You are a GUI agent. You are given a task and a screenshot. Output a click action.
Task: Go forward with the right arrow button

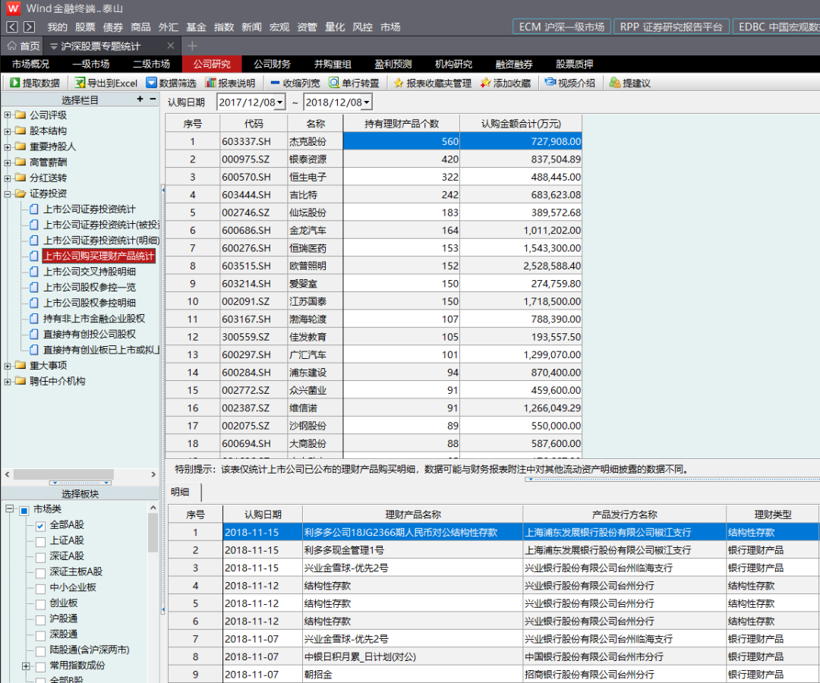click(x=30, y=27)
